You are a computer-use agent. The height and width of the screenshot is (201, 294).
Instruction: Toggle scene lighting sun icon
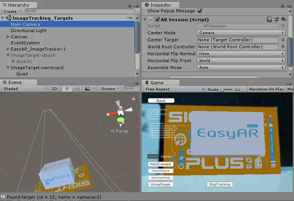67,89
